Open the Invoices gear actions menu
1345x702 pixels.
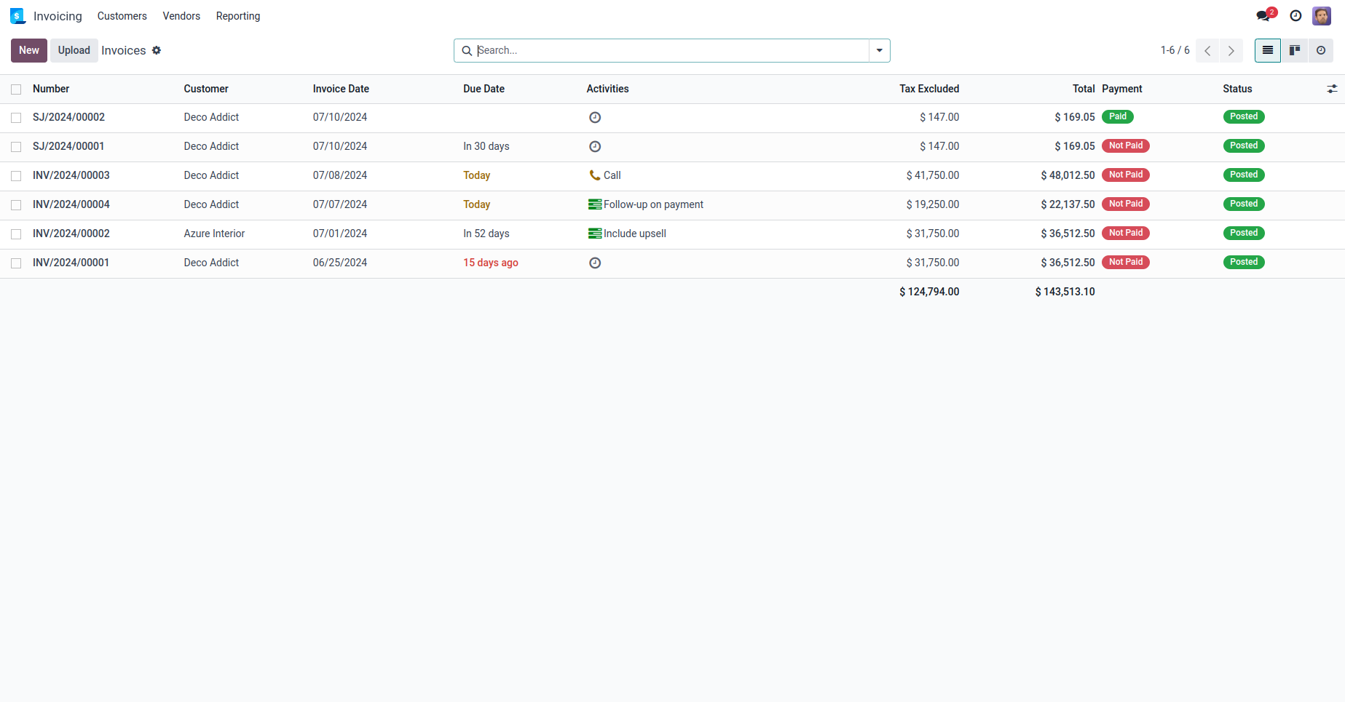coord(157,50)
